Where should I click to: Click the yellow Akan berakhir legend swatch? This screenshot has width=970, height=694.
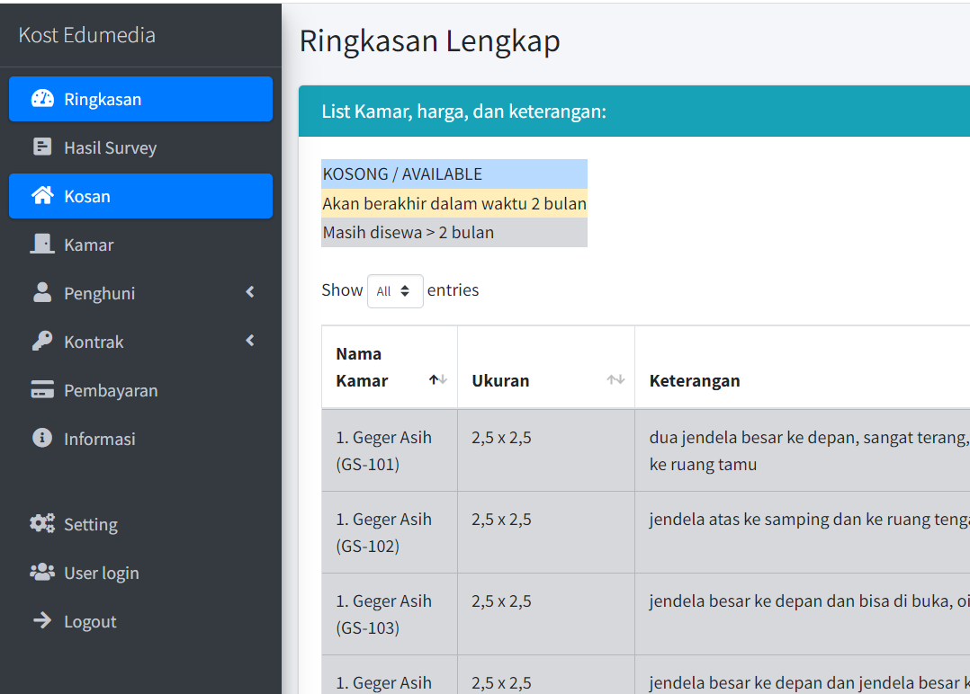click(454, 204)
